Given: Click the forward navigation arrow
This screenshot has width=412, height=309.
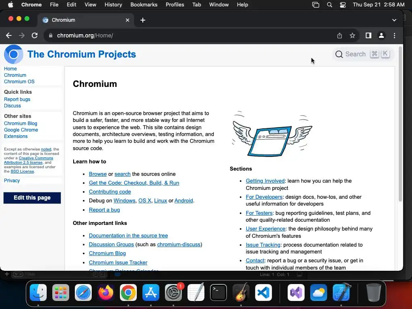Looking at the screenshot, I should (22, 35).
